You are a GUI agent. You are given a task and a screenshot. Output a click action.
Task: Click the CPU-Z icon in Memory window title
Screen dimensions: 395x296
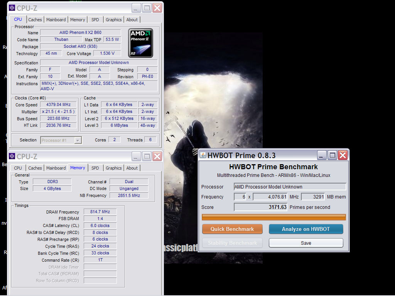(12, 156)
